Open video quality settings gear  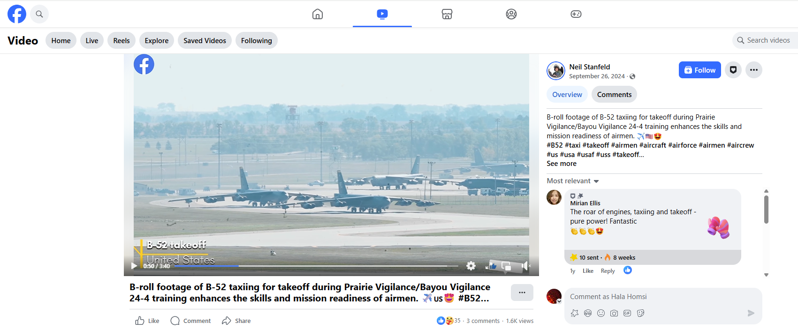coord(471,266)
